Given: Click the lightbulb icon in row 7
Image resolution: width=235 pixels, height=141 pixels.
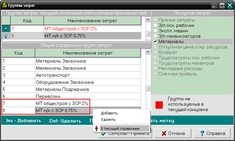Looking at the screenshot, I should [6, 29].
